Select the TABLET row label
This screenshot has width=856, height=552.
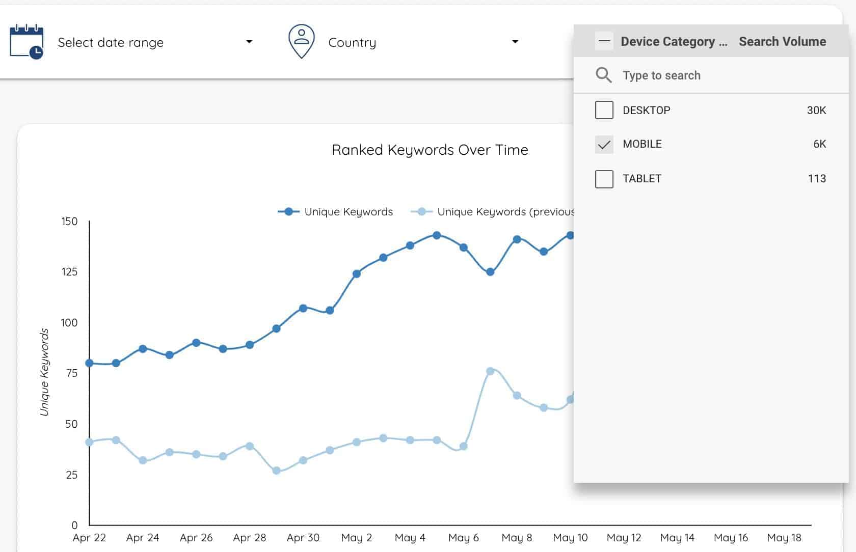(641, 179)
